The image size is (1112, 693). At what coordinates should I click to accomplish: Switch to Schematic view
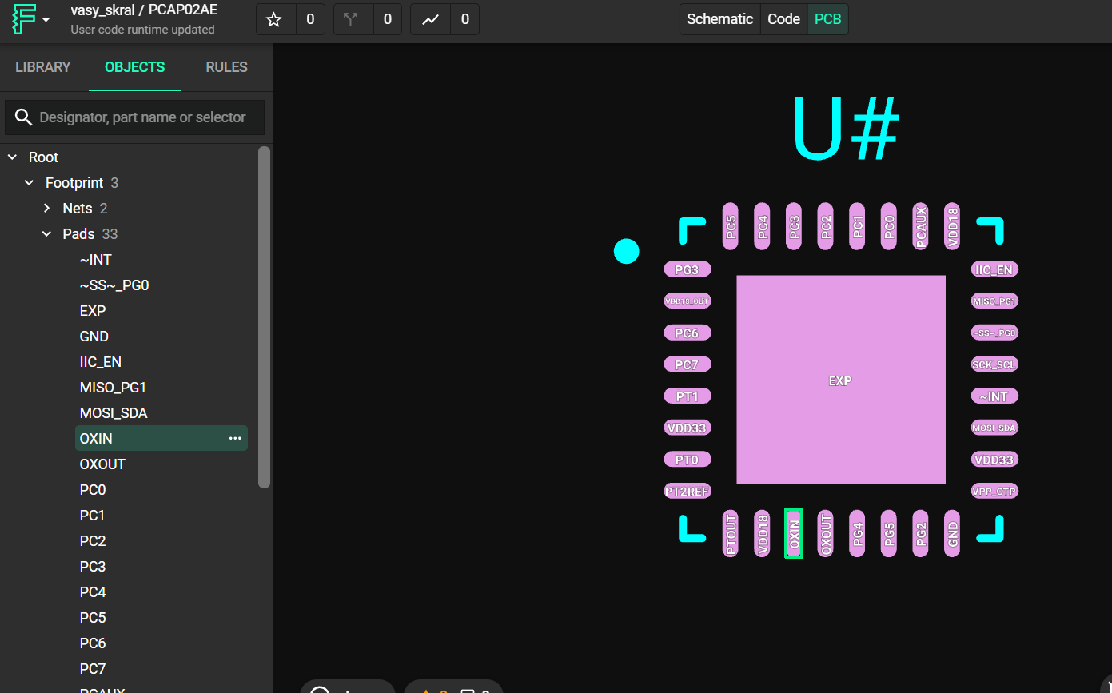(x=719, y=19)
